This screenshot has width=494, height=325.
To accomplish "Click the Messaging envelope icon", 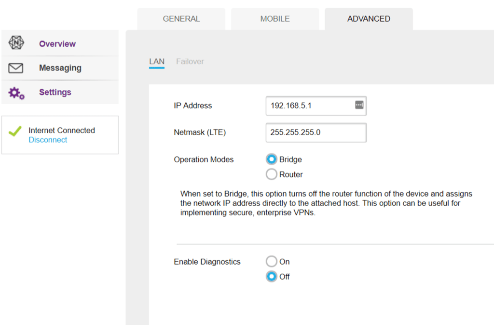I will click(x=16, y=68).
